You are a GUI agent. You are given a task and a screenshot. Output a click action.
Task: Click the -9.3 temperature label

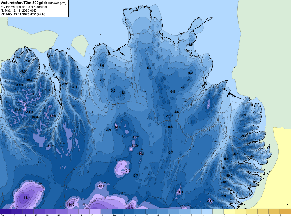pos(47,90)
